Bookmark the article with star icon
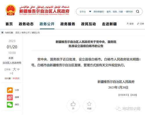145x115 pixels. tap(89, 104)
